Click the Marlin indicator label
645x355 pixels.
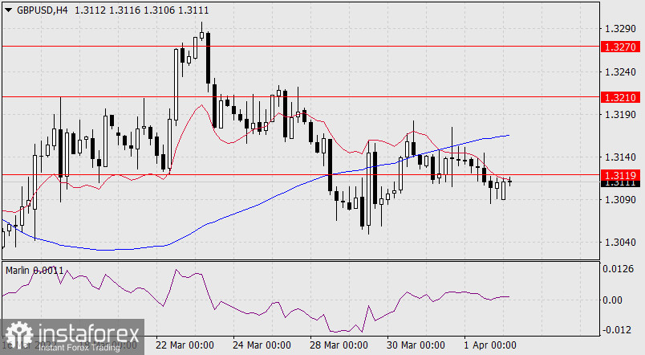[32, 270]
